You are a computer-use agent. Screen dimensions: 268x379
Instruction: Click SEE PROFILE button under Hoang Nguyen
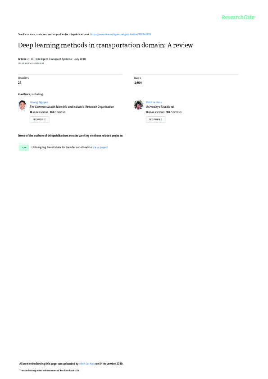pyautogui.click(x=39, y=119)
